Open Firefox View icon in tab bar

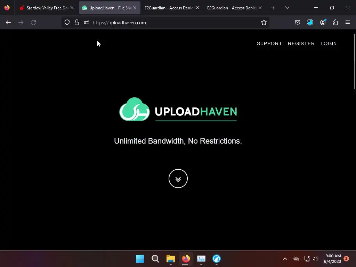(7, 8)
